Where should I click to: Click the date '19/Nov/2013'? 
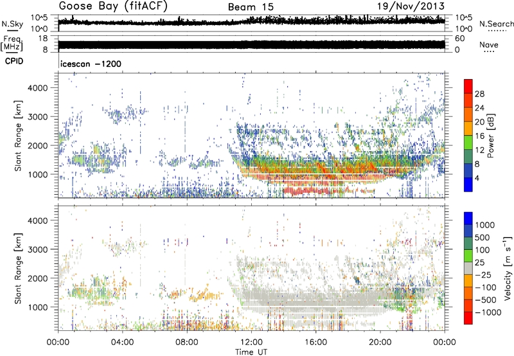coord(411,6)
